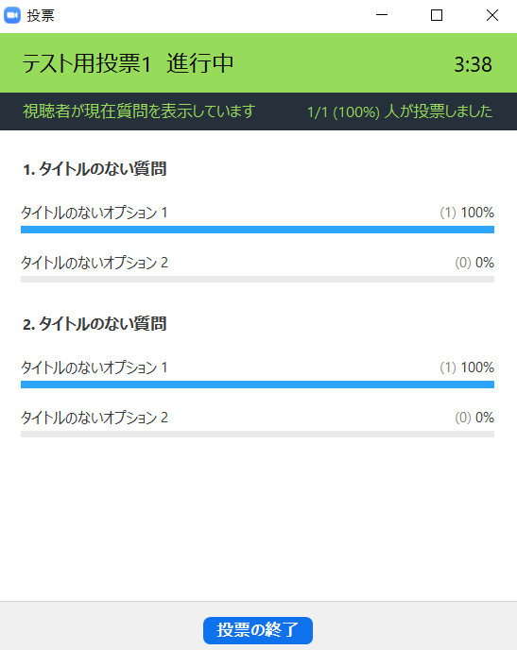Viewport: 517px width, 650px height.
Task: Click question 1 タイトルのないオプション 2 label
Action: tap(95, 263)
